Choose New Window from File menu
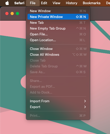The width and height of the screenshot is (110, 134). coord(58,11)
